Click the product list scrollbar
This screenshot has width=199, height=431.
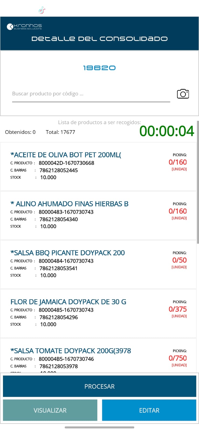coord(198,183)
